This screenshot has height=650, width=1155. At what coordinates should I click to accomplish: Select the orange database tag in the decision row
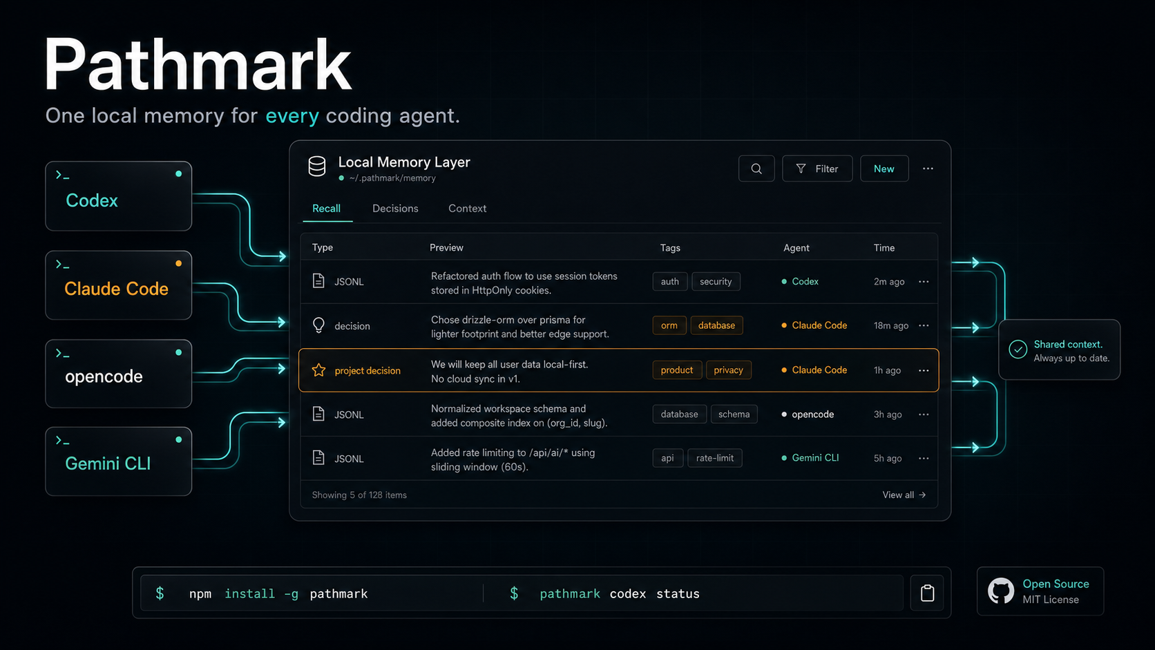[716, 325]
